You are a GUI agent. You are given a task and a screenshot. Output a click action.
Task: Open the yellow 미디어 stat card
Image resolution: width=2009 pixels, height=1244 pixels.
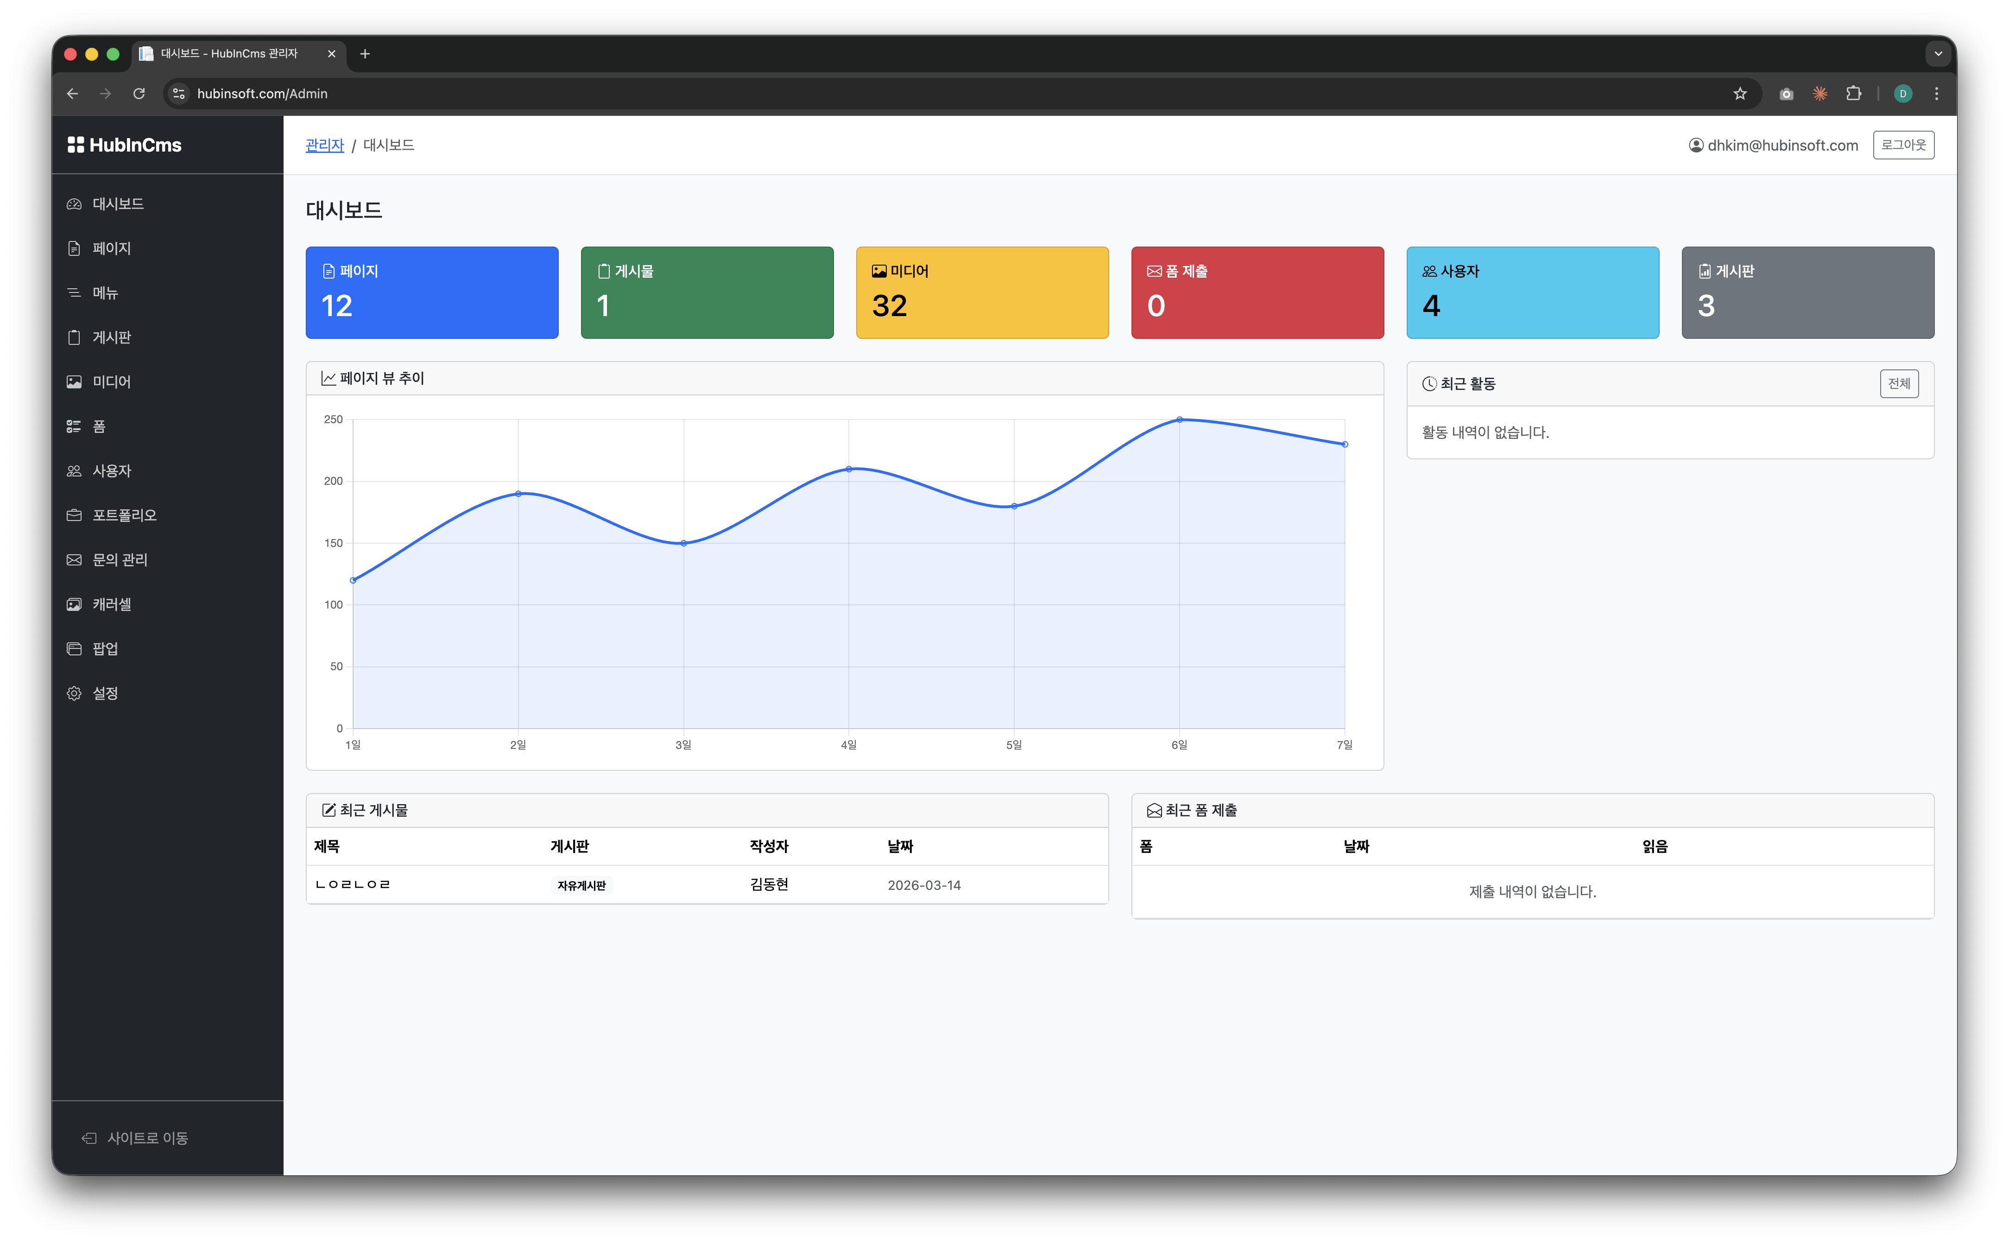[982, 292]
